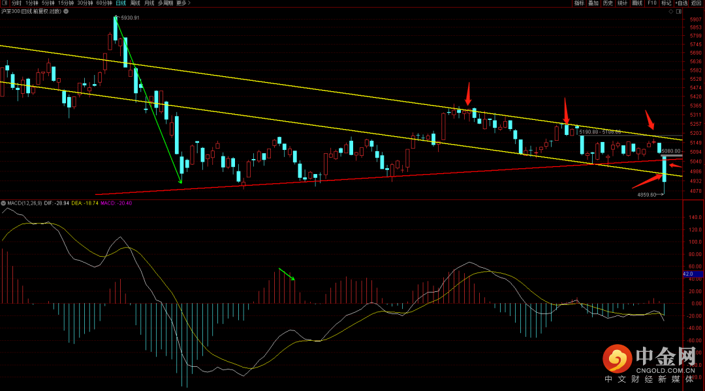Click the 5930.91 high price label
Viewport: 705px width, 391px height.
(x=130, y=18)
